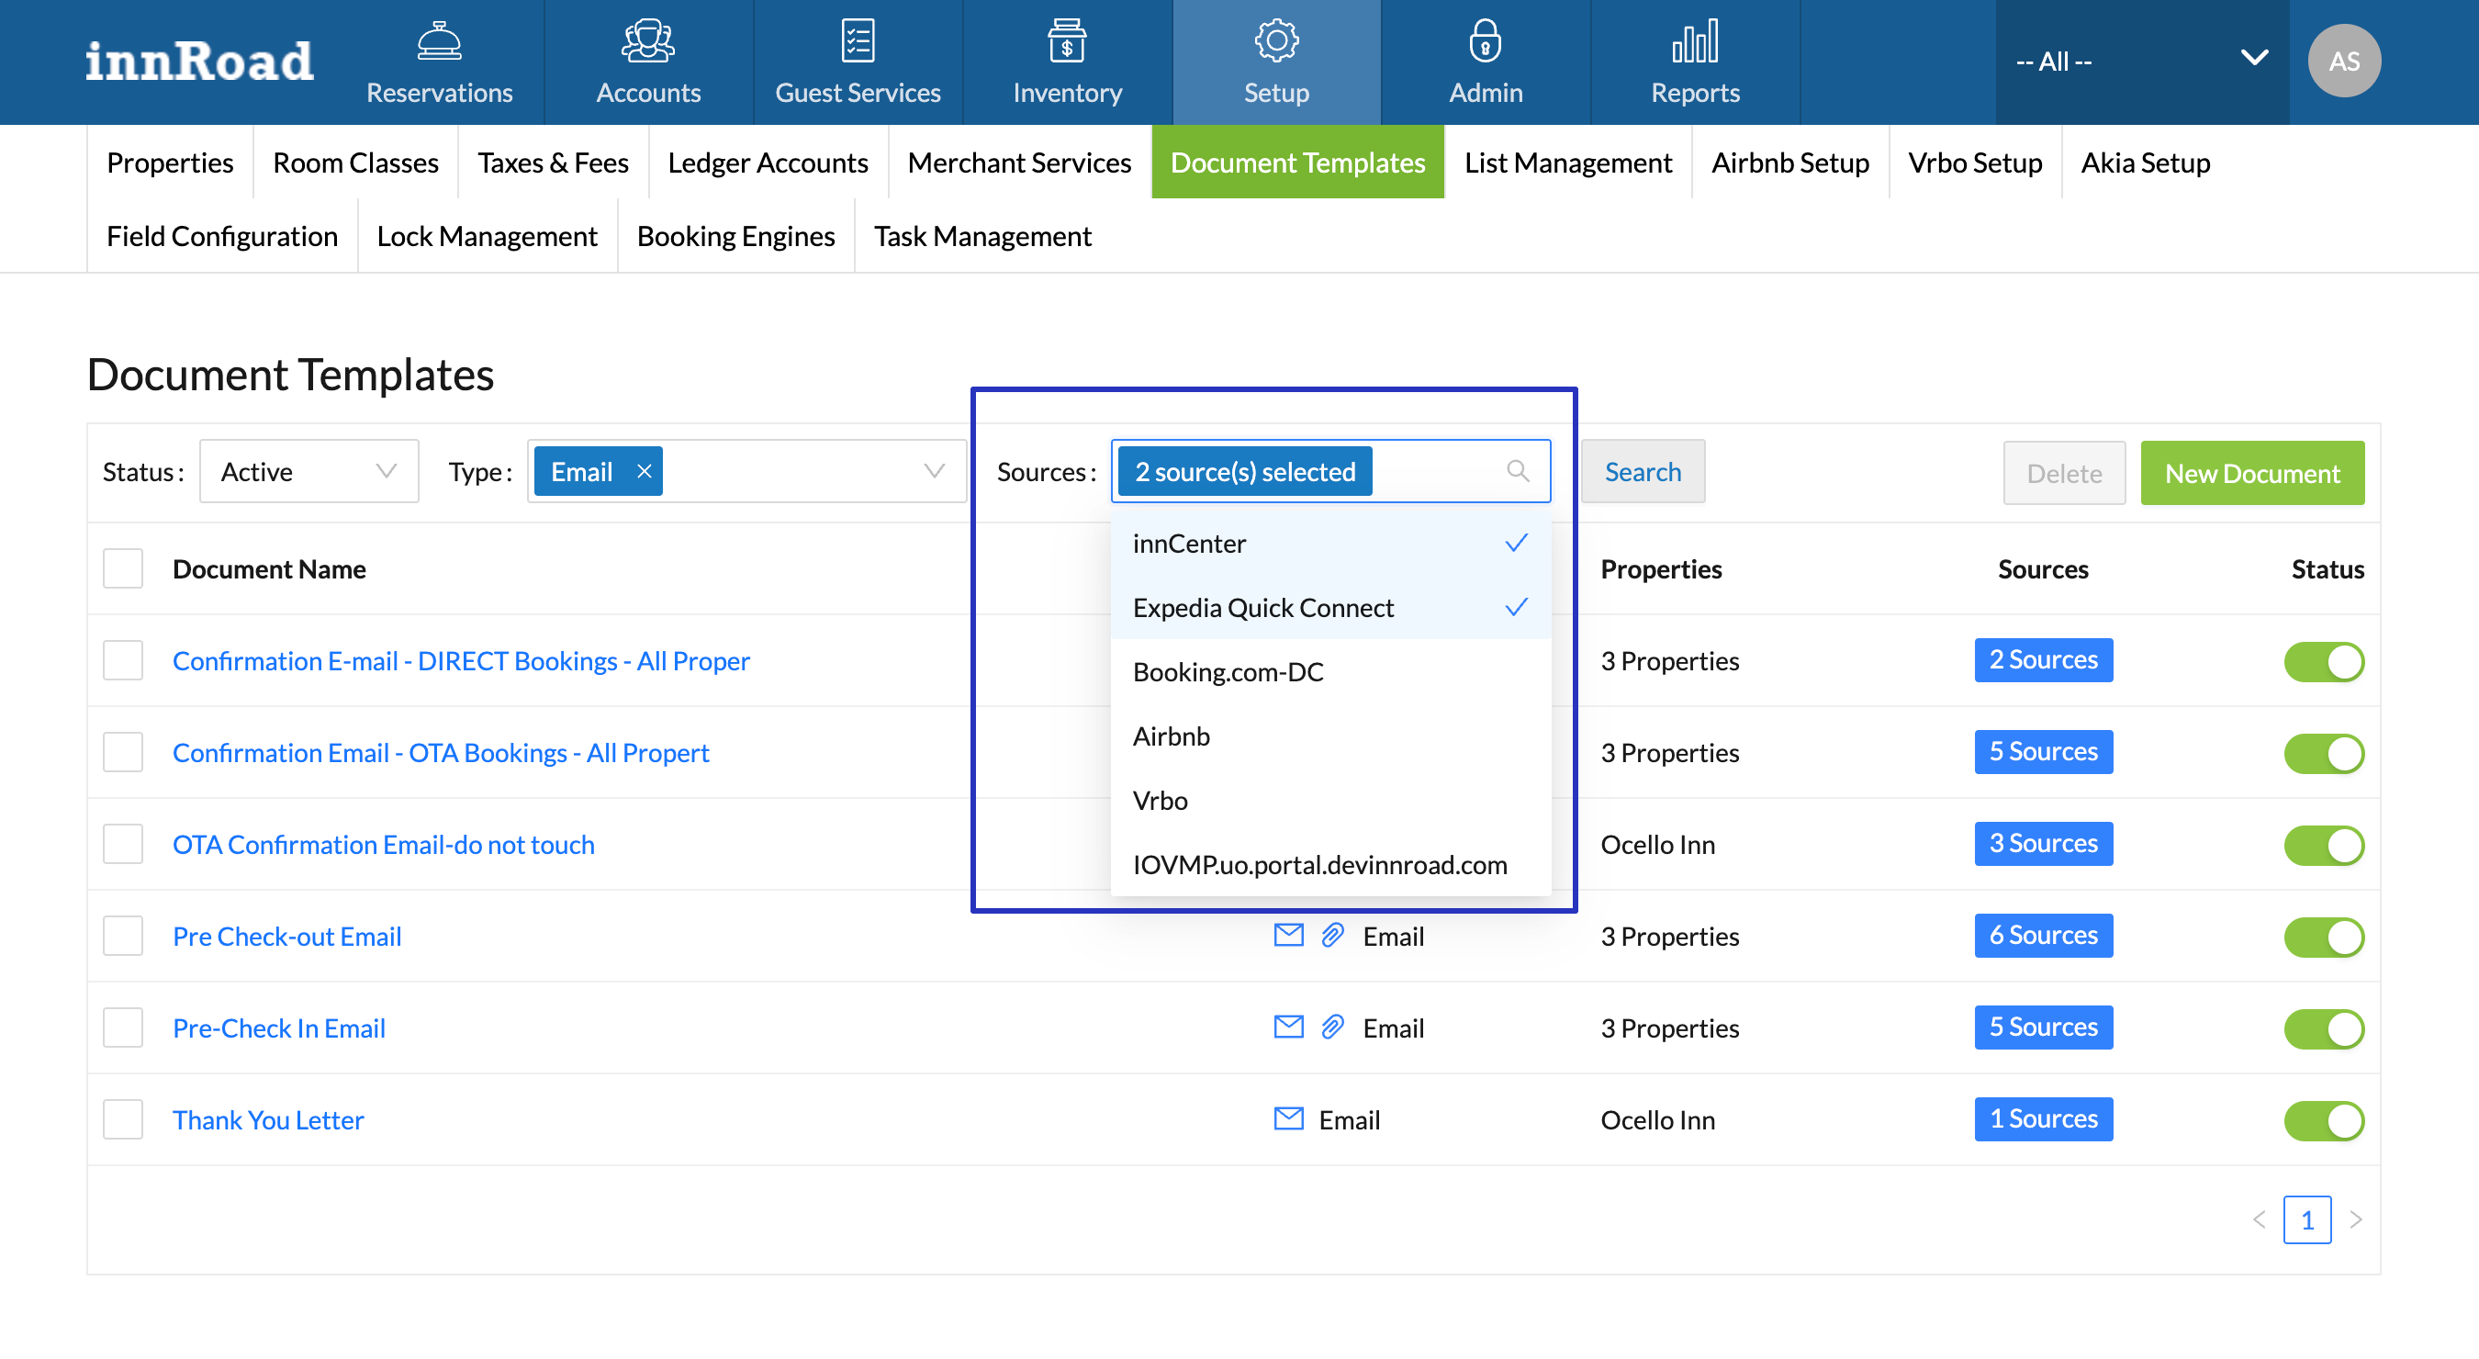This screenshot has width=2479, height=1359.
Task: Expand the All properties dropdown
Action: [2141, 62]
